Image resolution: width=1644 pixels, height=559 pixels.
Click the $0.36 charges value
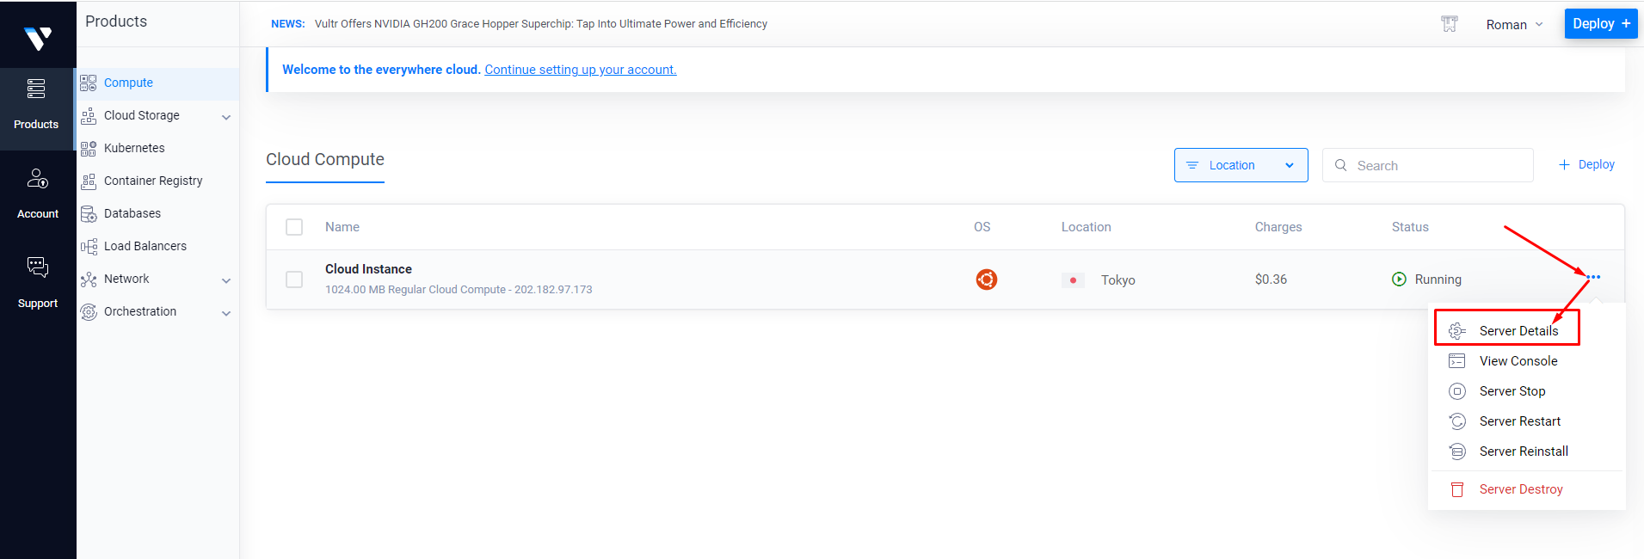pos(1271,279)
